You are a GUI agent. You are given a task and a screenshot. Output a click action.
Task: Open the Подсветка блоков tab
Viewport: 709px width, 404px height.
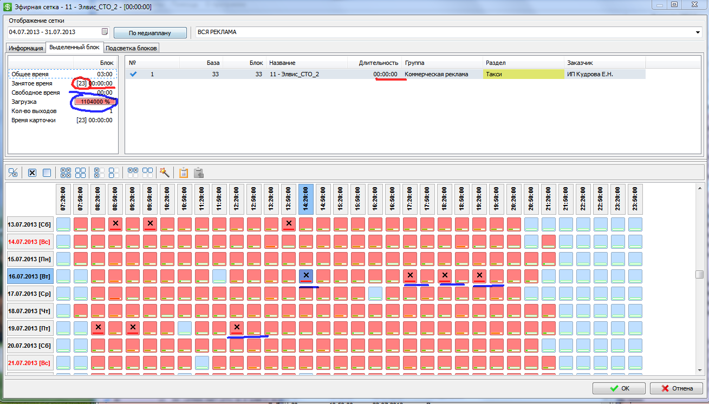[132, 48]
